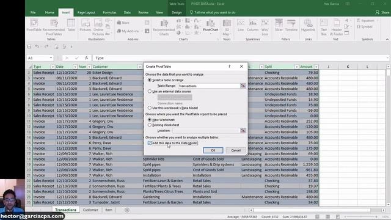
Task: Click the range selector for Location
Action: pos(243,130)
